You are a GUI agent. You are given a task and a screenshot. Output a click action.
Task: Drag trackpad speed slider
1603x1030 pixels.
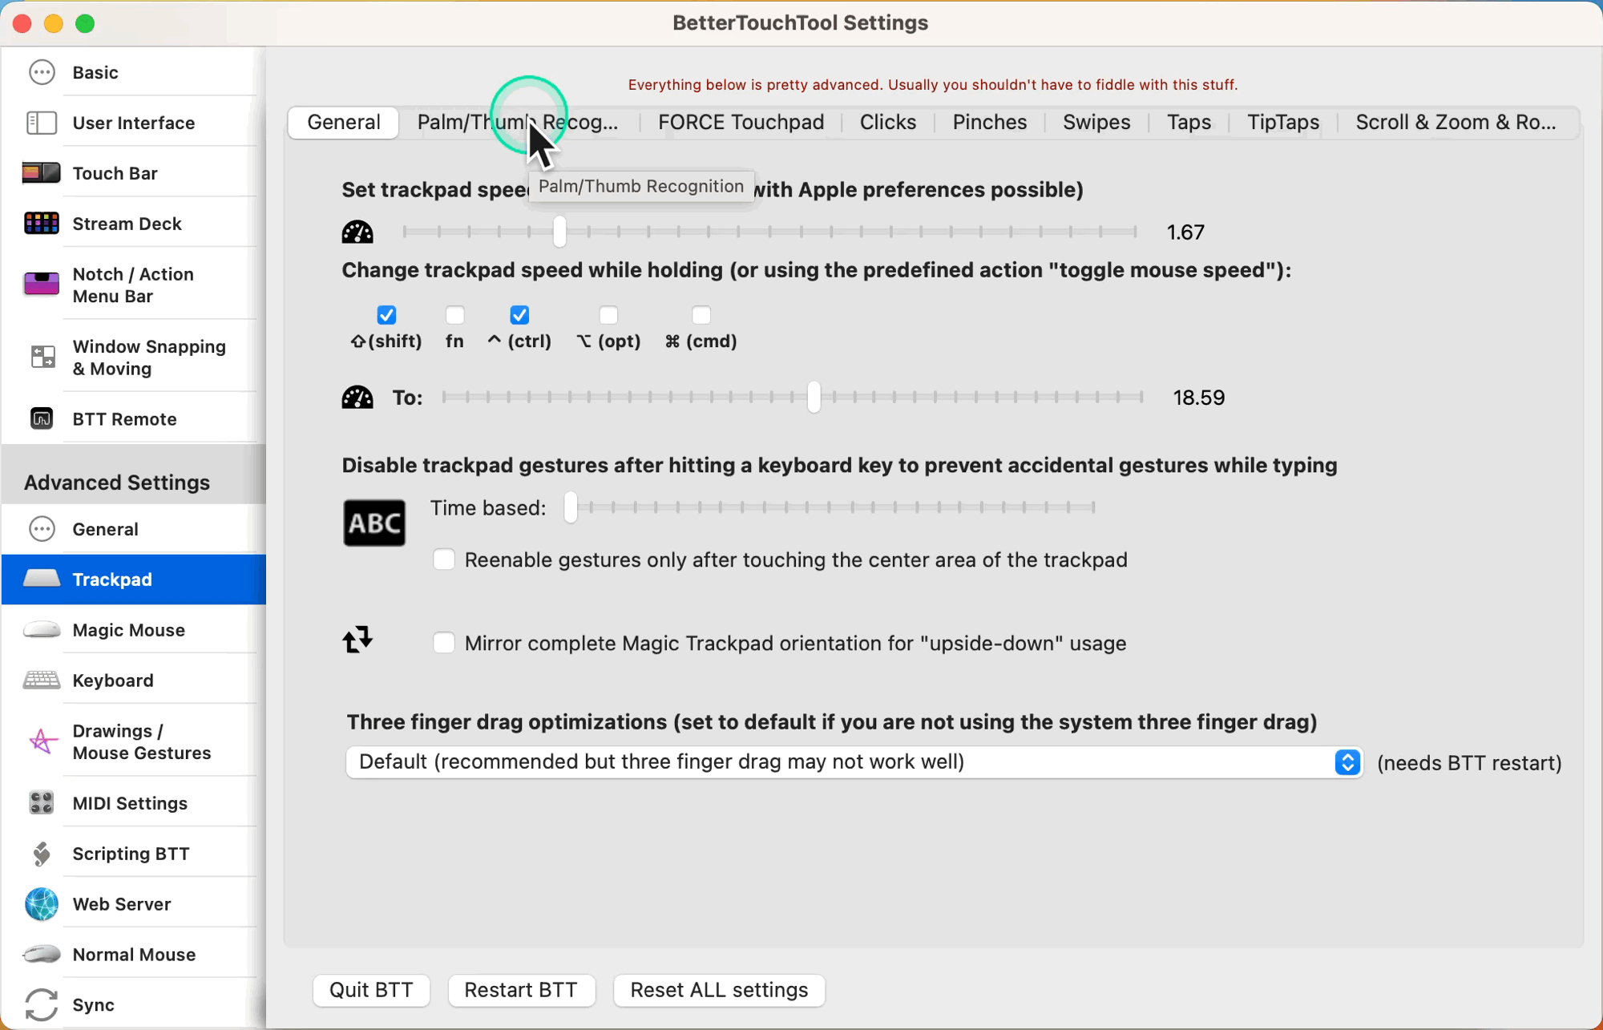click(559, 232)
